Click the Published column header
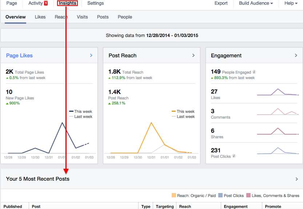Viewport: 303px width, 209px height. (13, 206)
